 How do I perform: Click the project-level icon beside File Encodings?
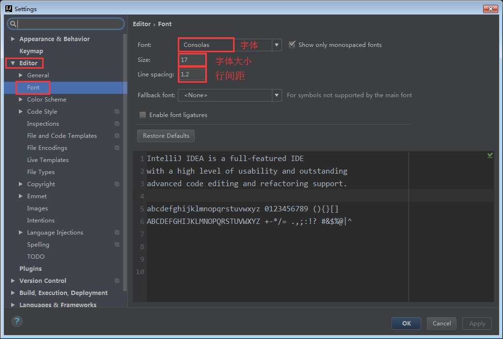[117, 148]
